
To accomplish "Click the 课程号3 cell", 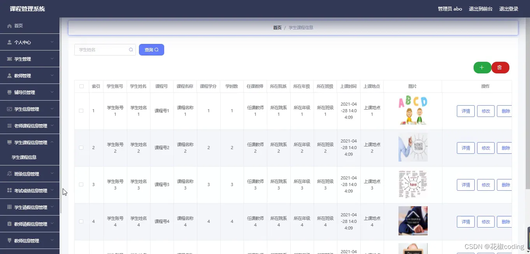I will 162,184.
